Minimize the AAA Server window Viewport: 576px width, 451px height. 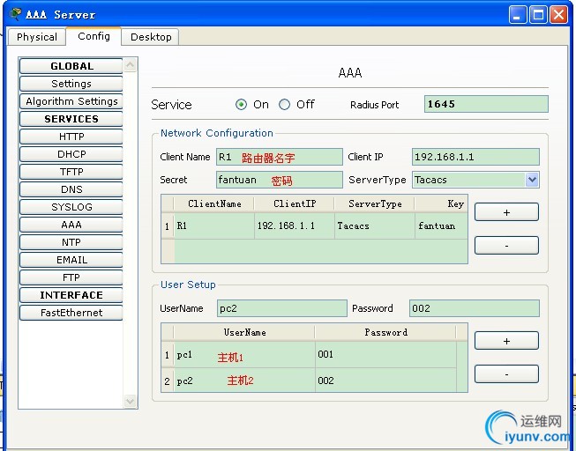tap(517, 15)
